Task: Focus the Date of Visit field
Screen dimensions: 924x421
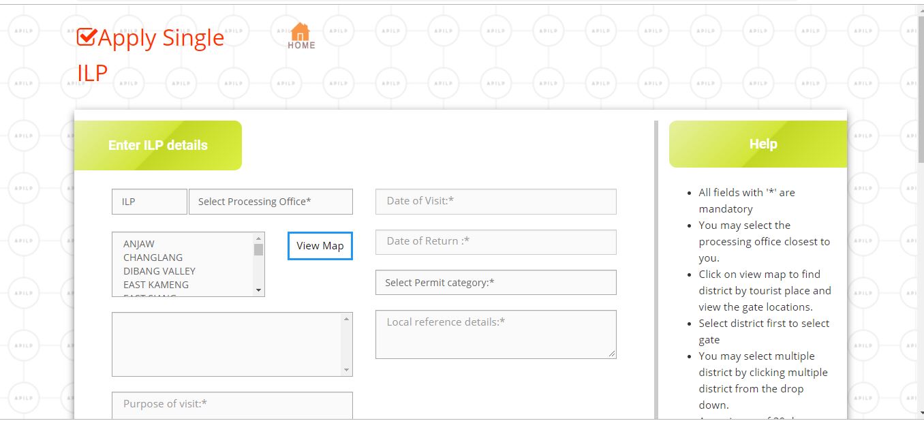Action: [495, 202]
